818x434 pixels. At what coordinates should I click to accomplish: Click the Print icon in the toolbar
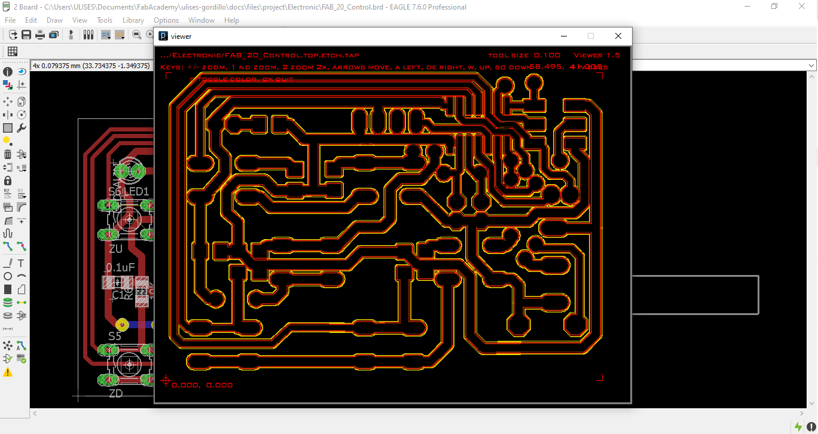point(40,35)
